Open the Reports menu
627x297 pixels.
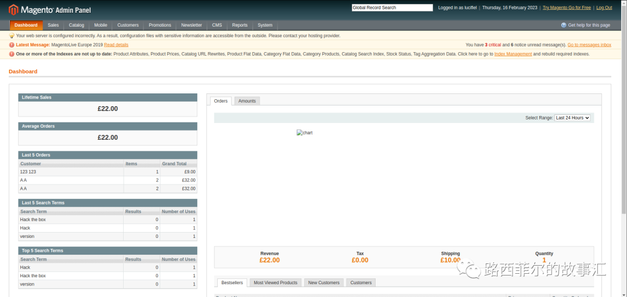tap(240, 25)
